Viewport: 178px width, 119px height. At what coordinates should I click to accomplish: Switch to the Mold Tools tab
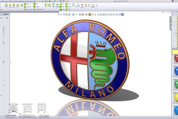[x=13, y=12]
